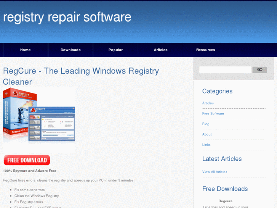Focus the sidebar search input field
The width and height of the screenshot is (277, 208).
tap(225, 70)
